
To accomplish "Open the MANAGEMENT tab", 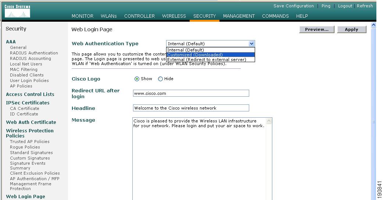I will [239, 16].
